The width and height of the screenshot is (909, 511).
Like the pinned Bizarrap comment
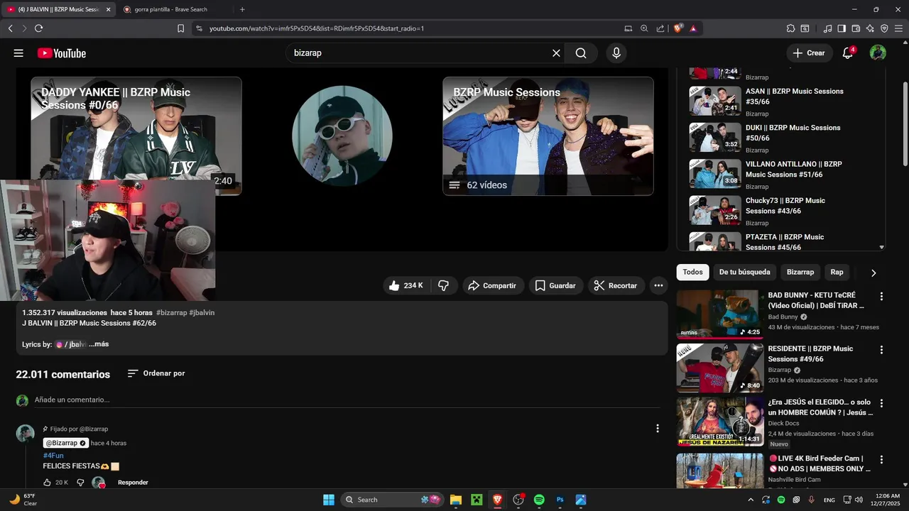48,483
